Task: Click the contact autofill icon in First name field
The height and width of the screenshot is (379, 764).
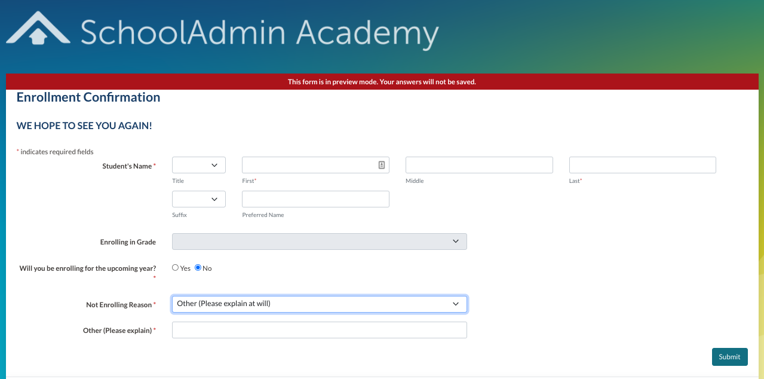Action: coord(381,164)
